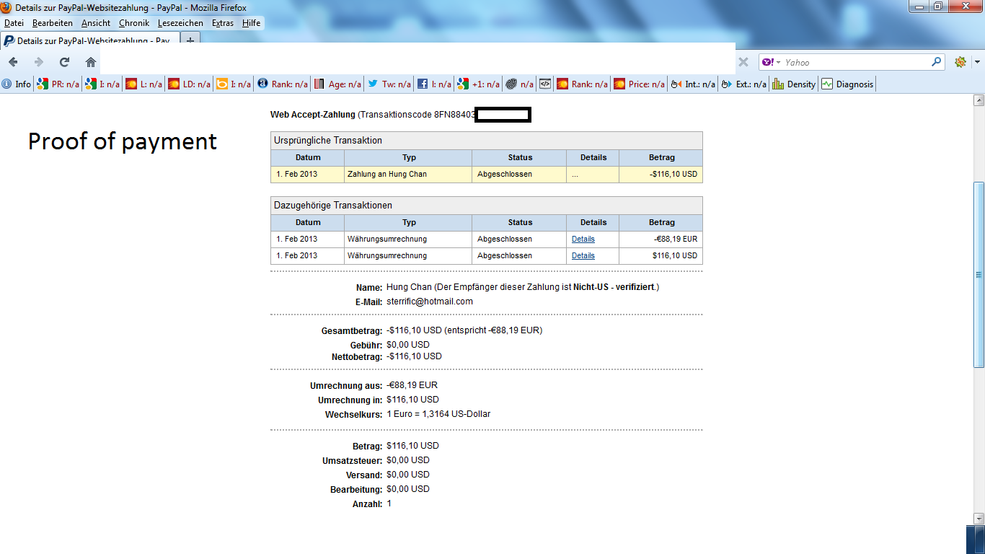The height and width of the screenshot is (554, 985).
Task: Click Facebook likes 'l: n/a' item
Action: tap(435, 84)
